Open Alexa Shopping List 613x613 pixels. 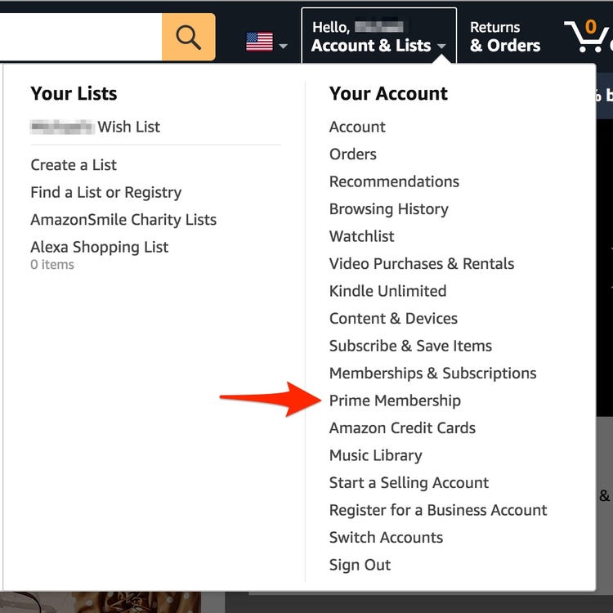pos(99,247)
